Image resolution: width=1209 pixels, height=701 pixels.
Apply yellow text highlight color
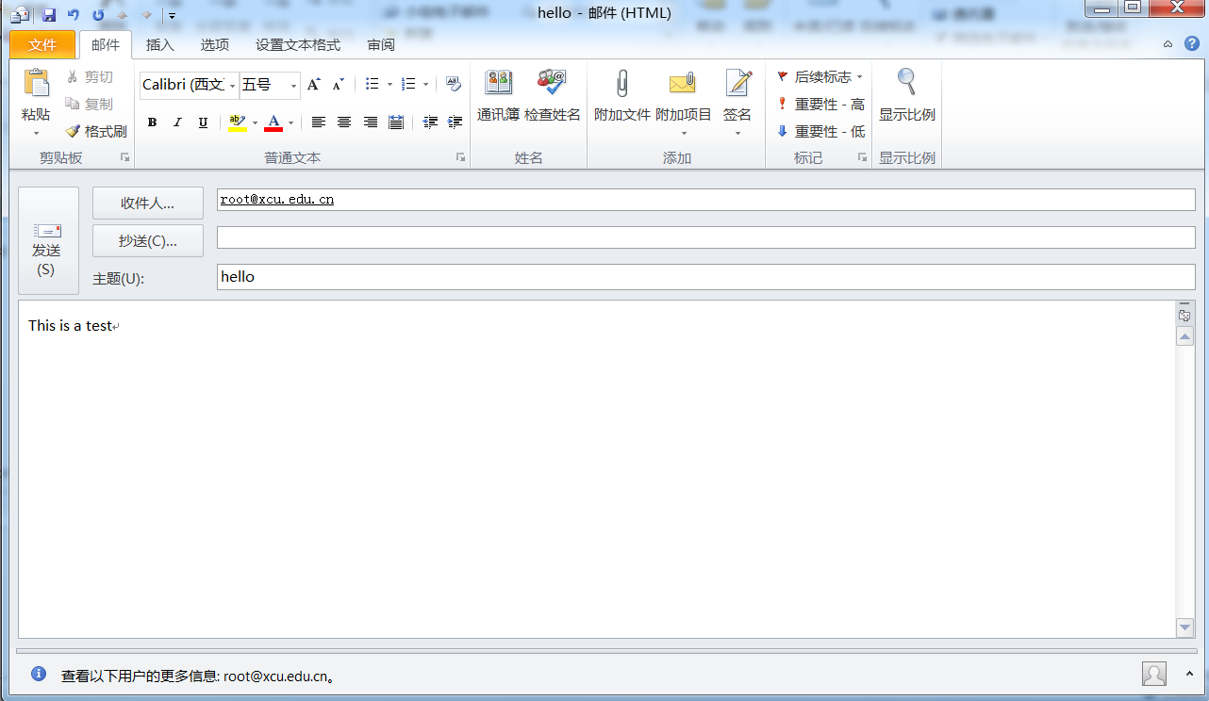(x=237, y=122)
